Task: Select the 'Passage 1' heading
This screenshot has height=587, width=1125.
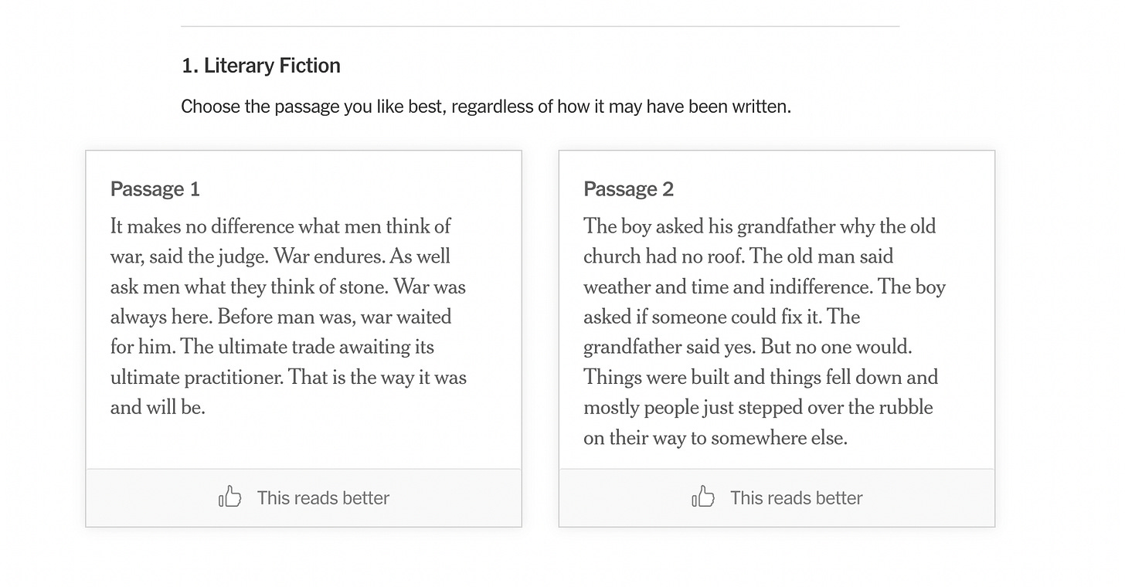Action: click(155, 189)
